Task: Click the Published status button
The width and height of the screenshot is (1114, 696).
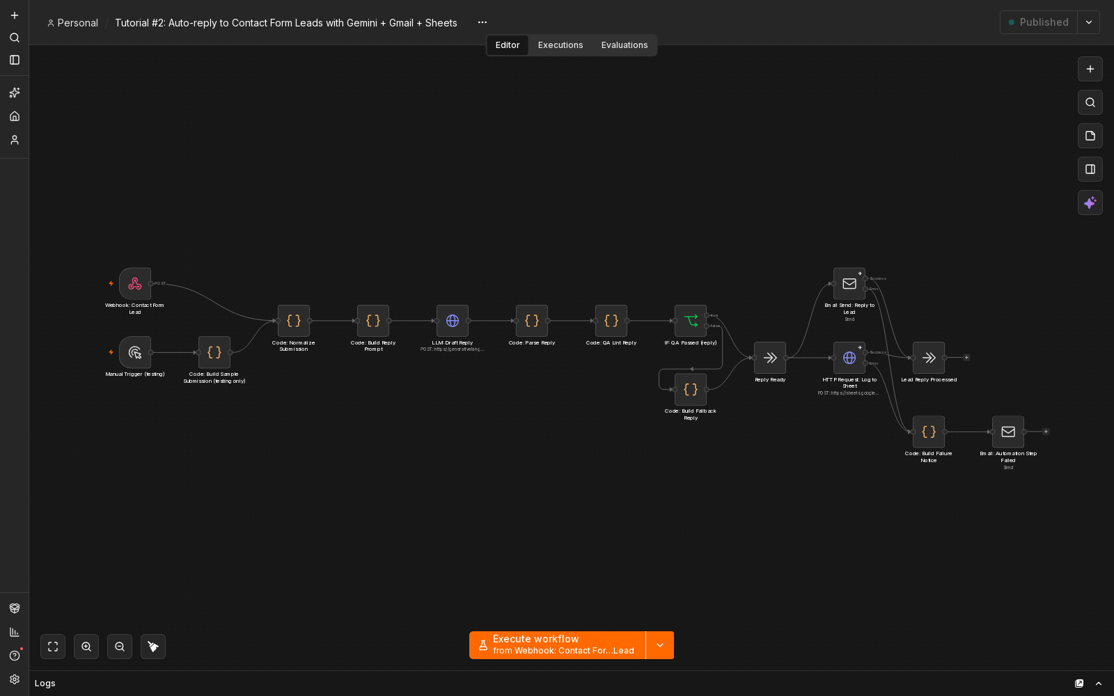Action: [1038, 22]
